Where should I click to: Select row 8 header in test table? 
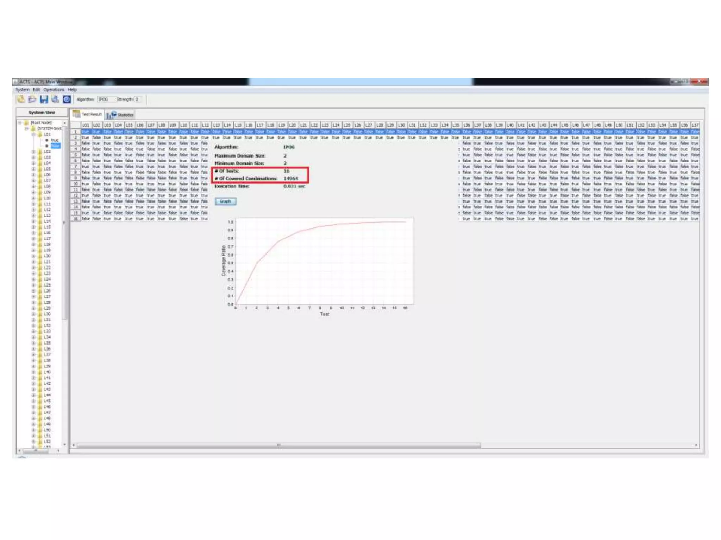tap(75, 172)
